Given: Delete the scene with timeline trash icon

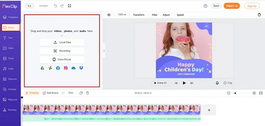Looking at the screenshot, I should click(x=88, y=93).
